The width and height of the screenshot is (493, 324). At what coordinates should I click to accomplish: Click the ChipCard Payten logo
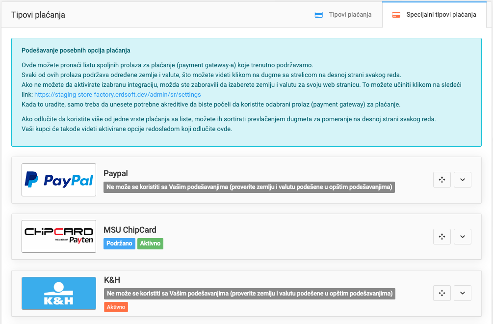pos(59,237)
